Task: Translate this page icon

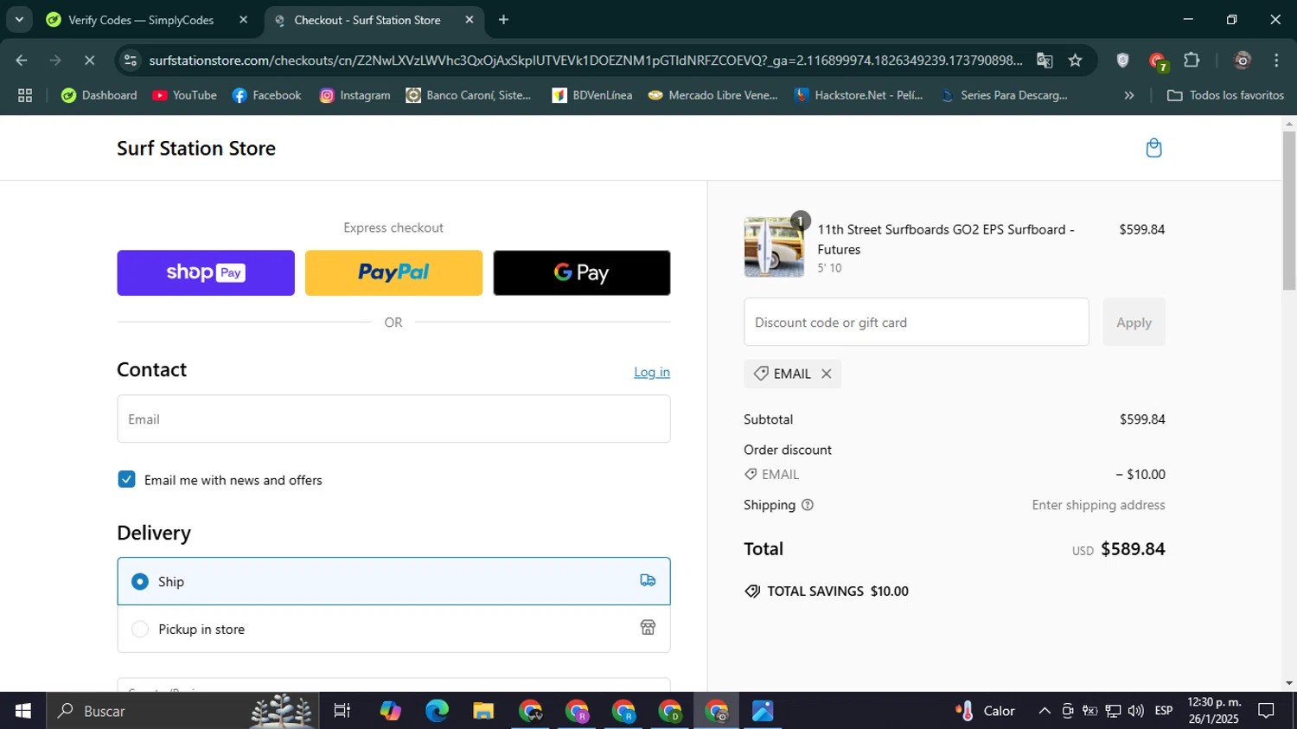Action: tap(1045, 60)
